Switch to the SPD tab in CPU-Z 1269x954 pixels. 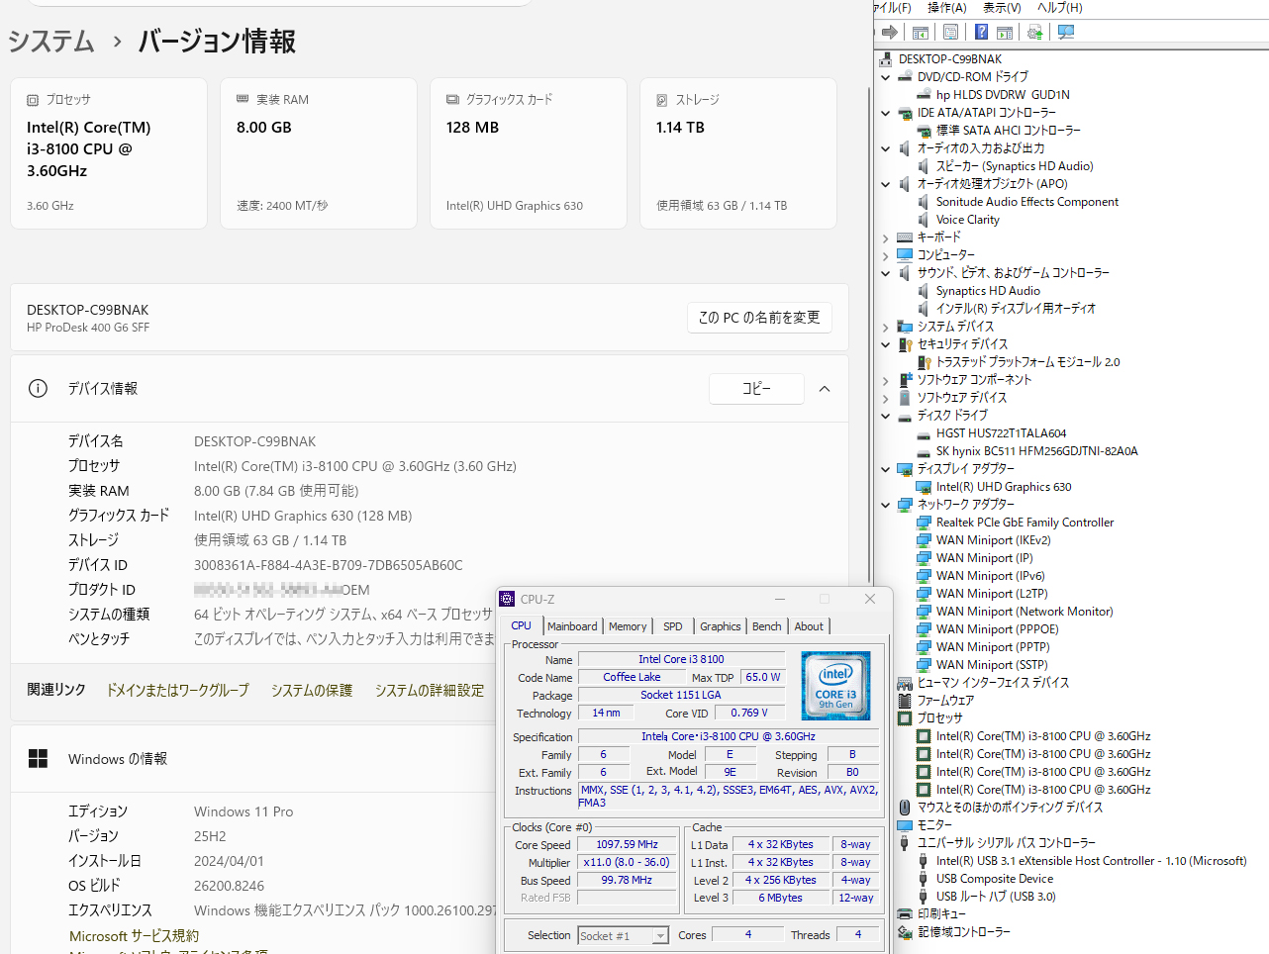(x=673, y=626)
